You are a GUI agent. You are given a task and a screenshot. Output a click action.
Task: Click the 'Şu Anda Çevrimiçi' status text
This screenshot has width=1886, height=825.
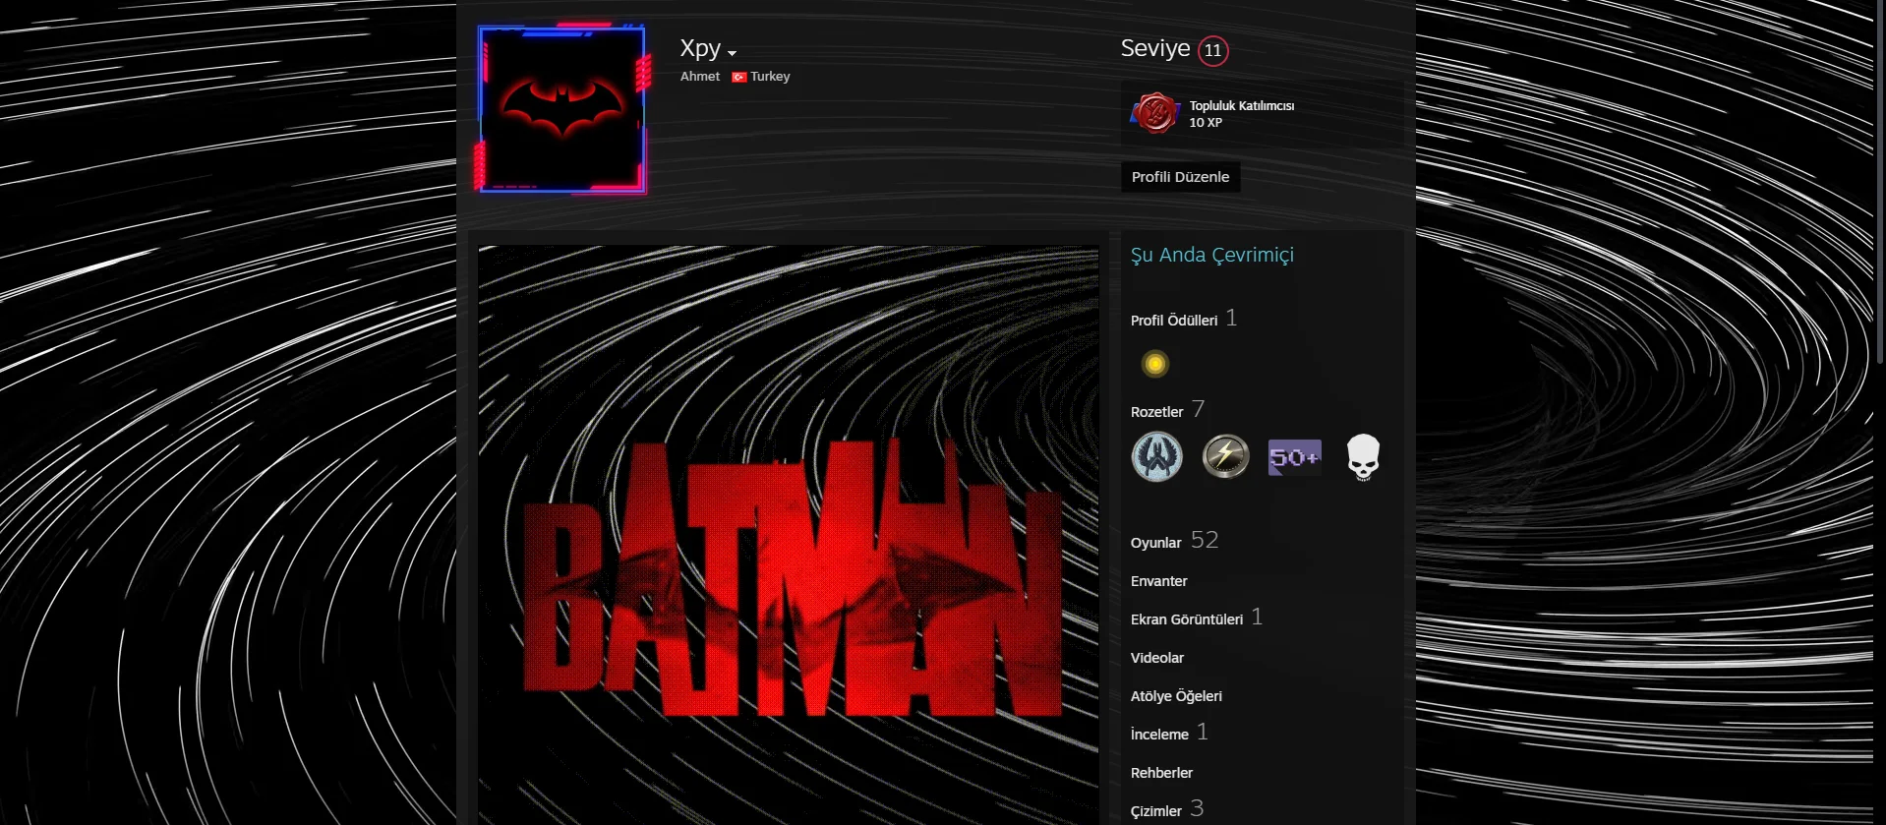[1212, 255]
